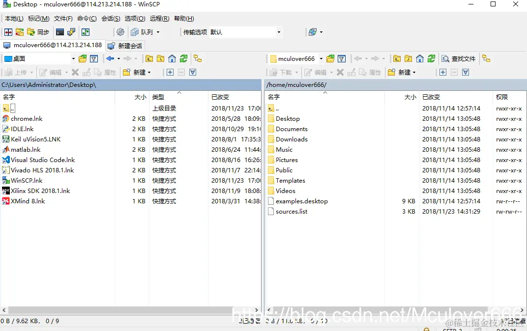This screenshot has width=527, height=331.
Task: Click the remote directory tree icon
Action: tap(486, 59)
